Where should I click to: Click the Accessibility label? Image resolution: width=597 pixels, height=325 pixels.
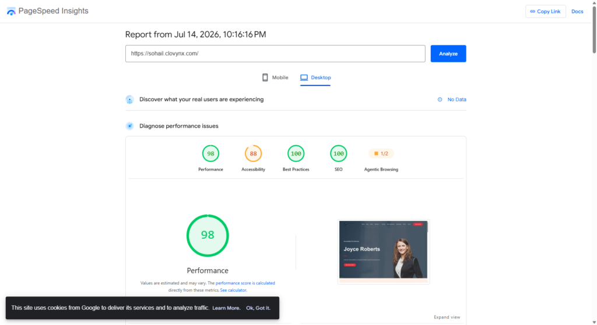[253, 169]
